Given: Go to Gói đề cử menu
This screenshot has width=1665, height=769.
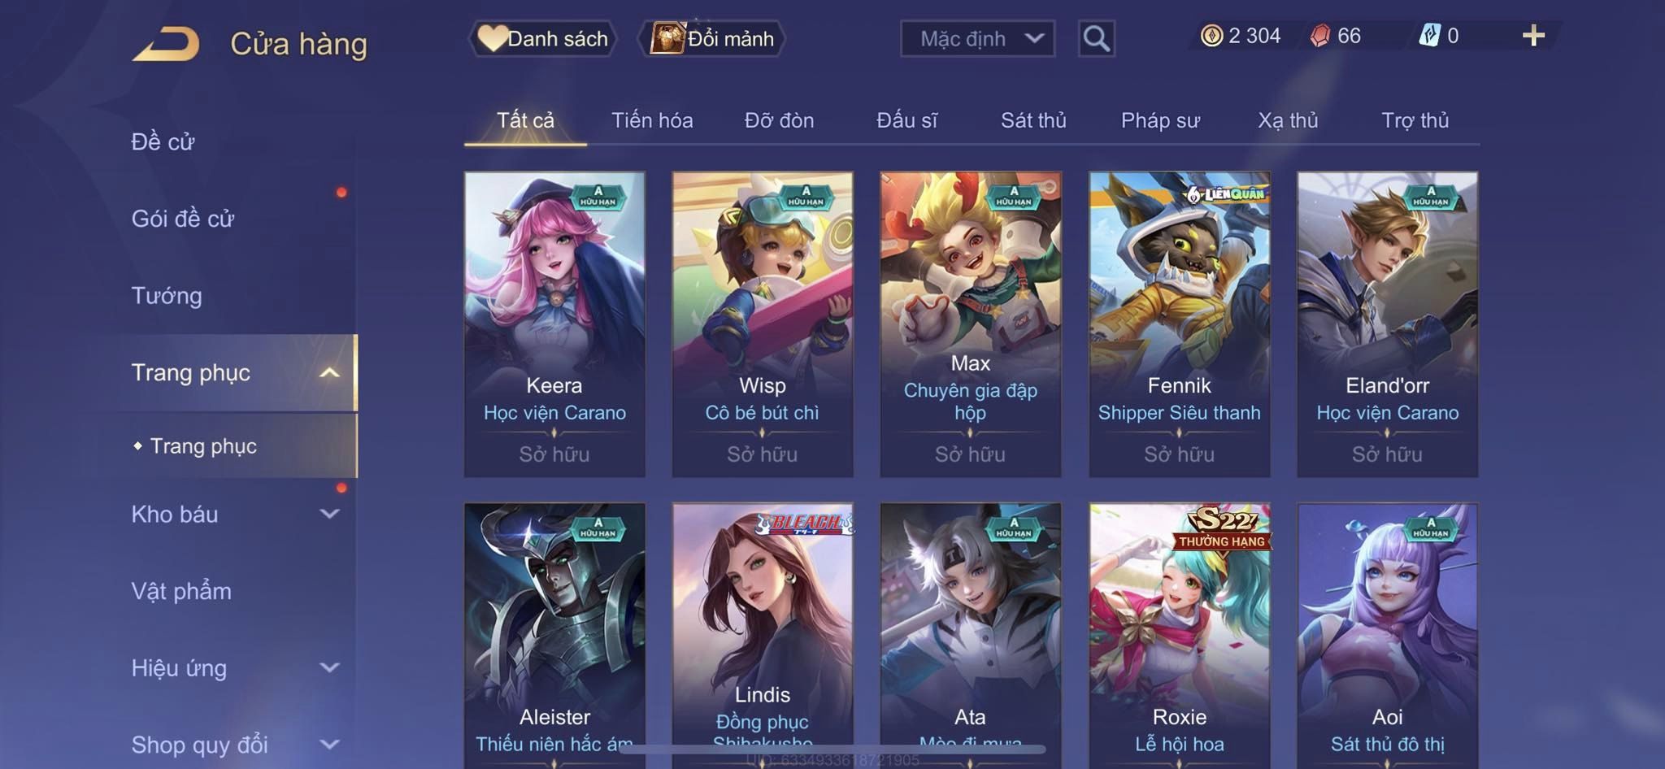Looking at the screenshot, I should 183,219.
